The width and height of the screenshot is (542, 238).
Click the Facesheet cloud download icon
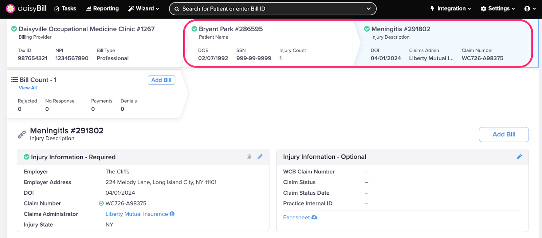click(x=314, y=217)
